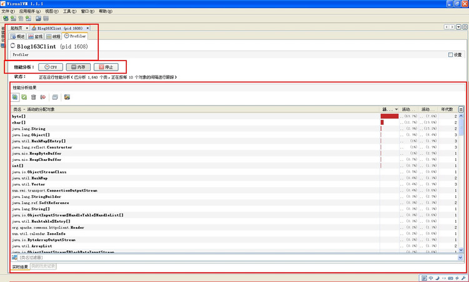Select the Profiler tab
Viewport: 469px width, 282px height.
(x=75, y=36)
